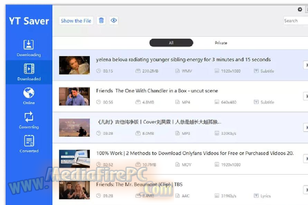Click the 319Kb/s bitrate value
Image resolution: width=308 pixels, height=205 pixels.
(228, 196)
